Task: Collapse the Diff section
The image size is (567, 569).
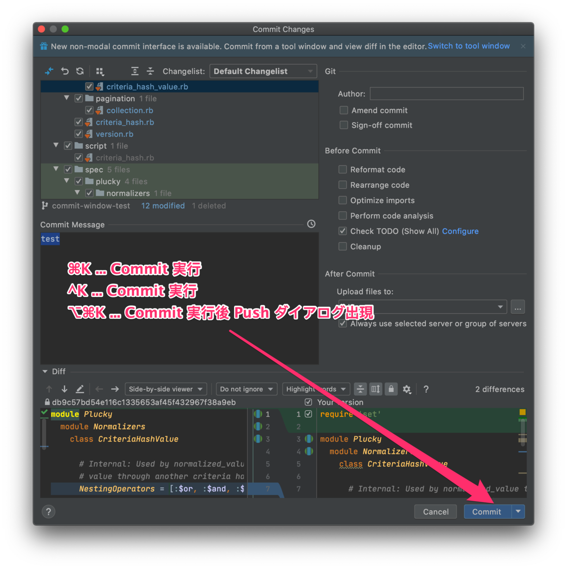Action: coord(45,371)
